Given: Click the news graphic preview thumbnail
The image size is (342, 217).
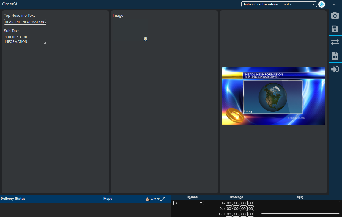Looking at the screenshot, I should [x=273, y=96].
